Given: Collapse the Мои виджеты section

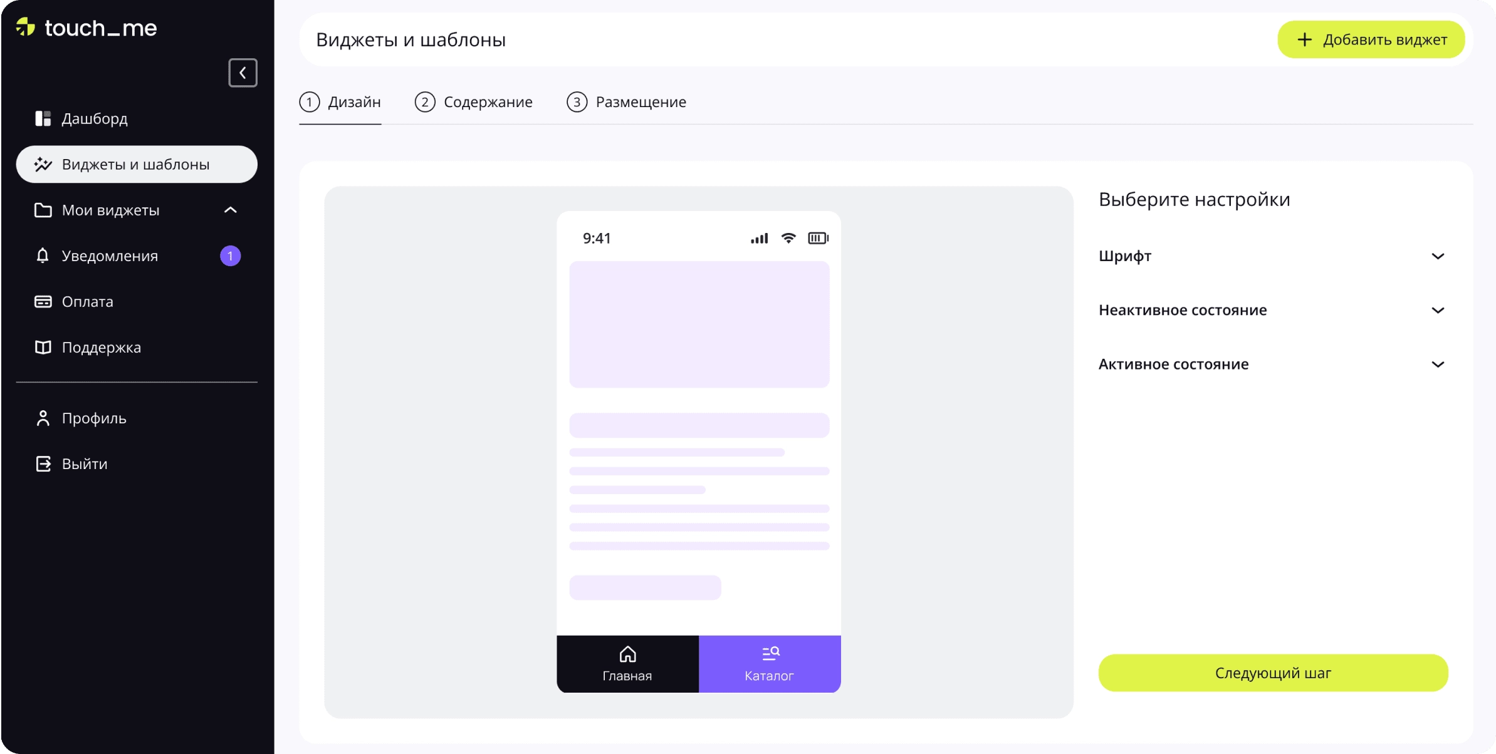Looking at the screenshot, I should tap(230, 210).
